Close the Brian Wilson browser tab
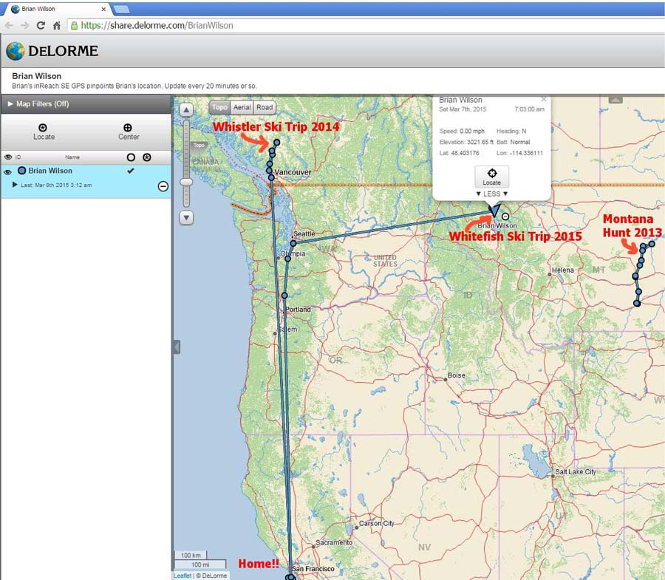Image resolution: width=665 pixels, height=580 pixels. click(x=103, y=9)
